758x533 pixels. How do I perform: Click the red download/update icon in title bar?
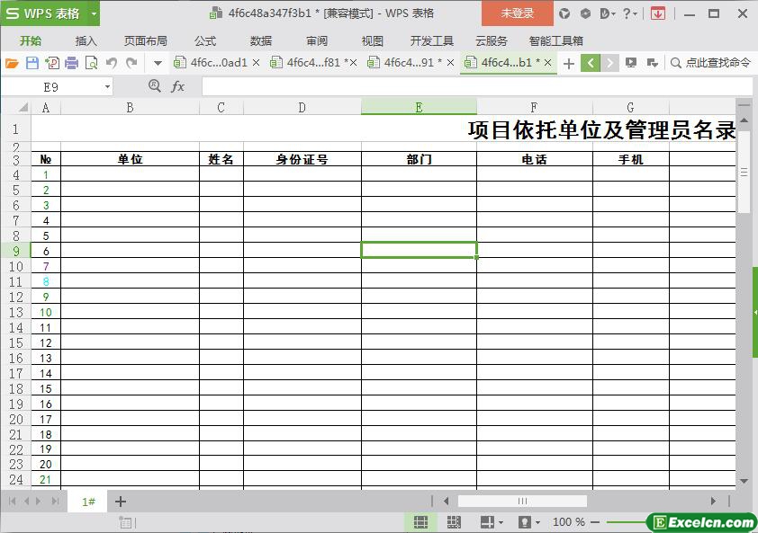[657, 13]
